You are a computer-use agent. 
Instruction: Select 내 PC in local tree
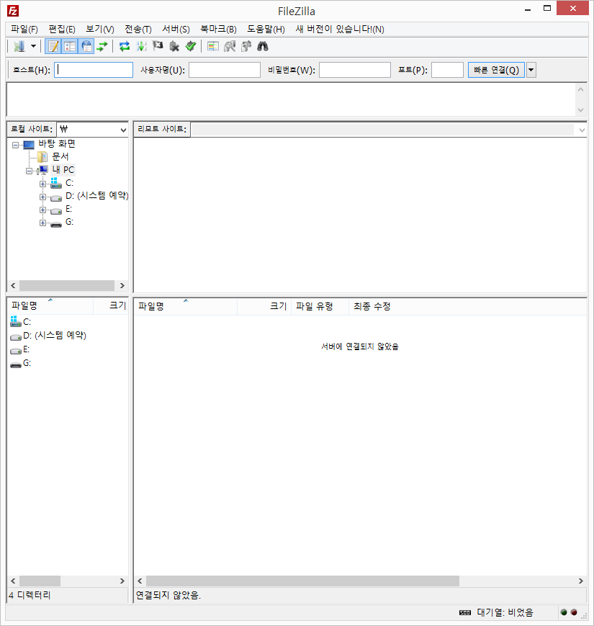coord(63,170)
